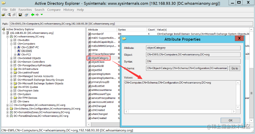The image size is (255, 134).
Task: Select the CN=Computer value line in Values
Action: click(x=168, y=83)
